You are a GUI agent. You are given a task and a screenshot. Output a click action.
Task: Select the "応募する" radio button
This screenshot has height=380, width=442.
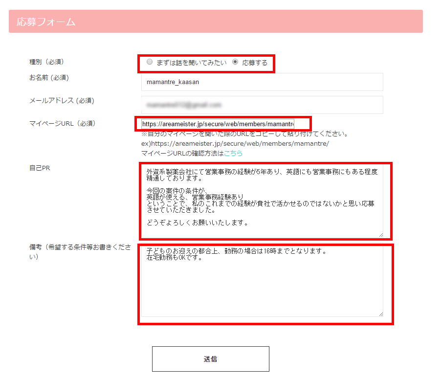235,62
